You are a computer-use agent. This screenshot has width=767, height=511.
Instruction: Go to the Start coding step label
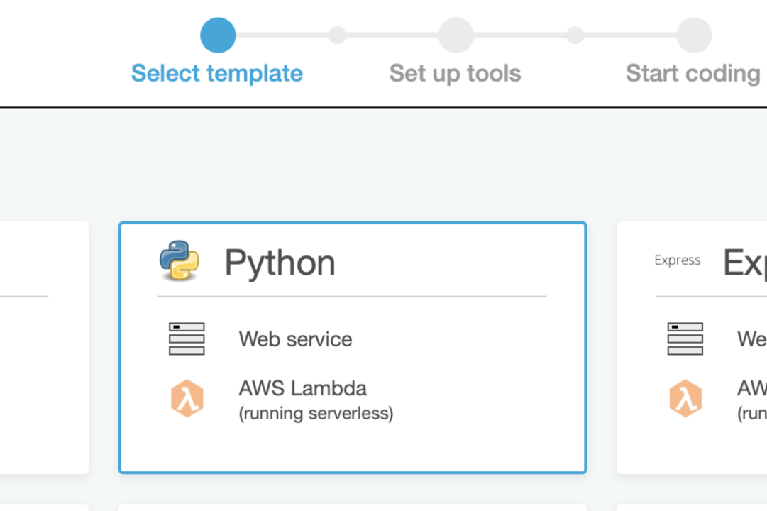tap(693, 73)
